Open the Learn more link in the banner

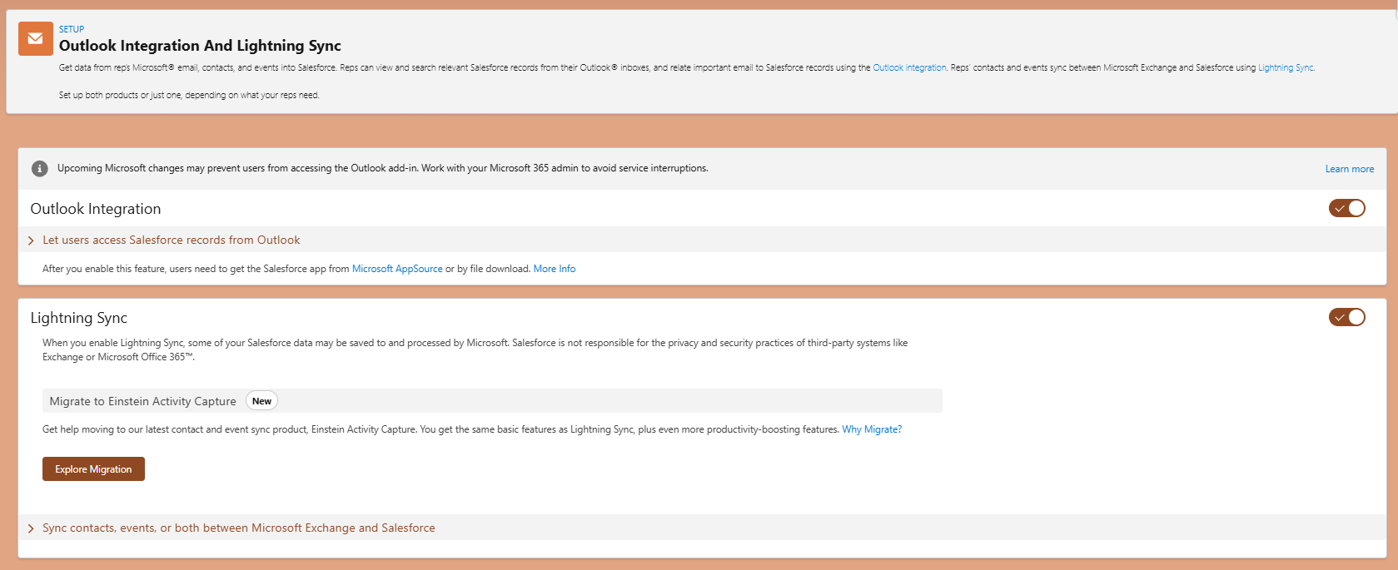(x=1349, y=169)
